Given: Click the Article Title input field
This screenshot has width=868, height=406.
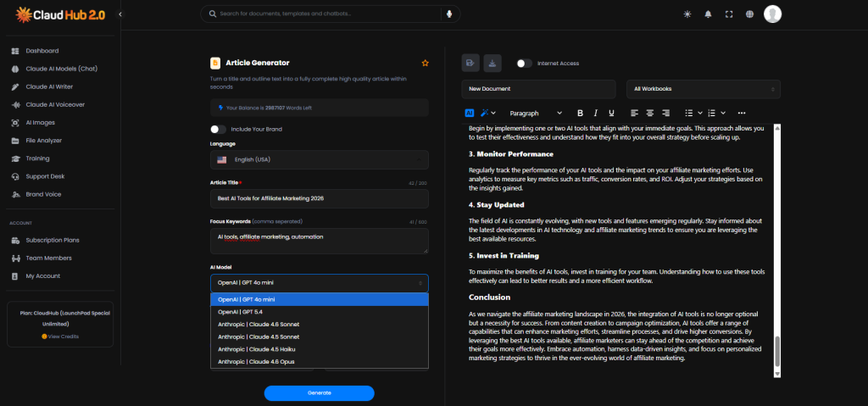Looking at the screenshot, I should (x=320, y=199).
